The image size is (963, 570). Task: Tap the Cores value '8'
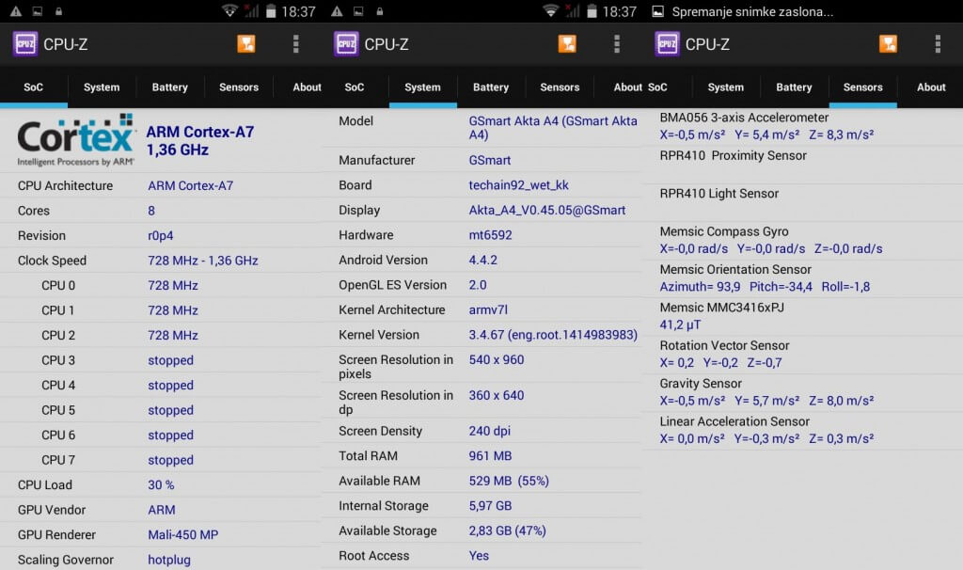click(151, 211)
